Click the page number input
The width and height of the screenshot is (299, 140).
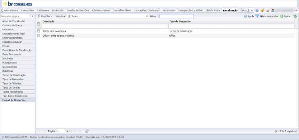(x=60, y=131)
